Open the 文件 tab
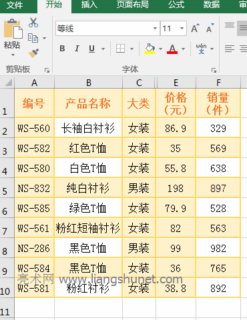Viewport: 247px width, 320px height. click(15, 5)
